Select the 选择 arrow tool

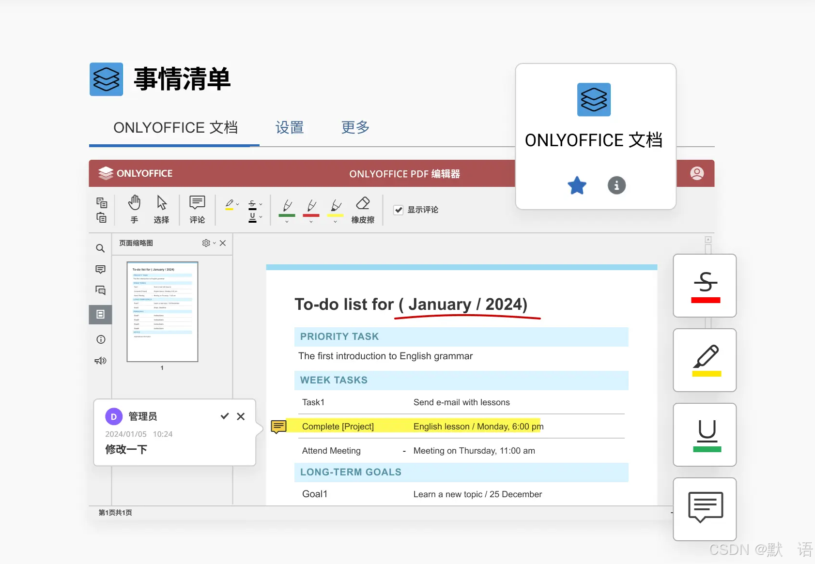(161, 209)
